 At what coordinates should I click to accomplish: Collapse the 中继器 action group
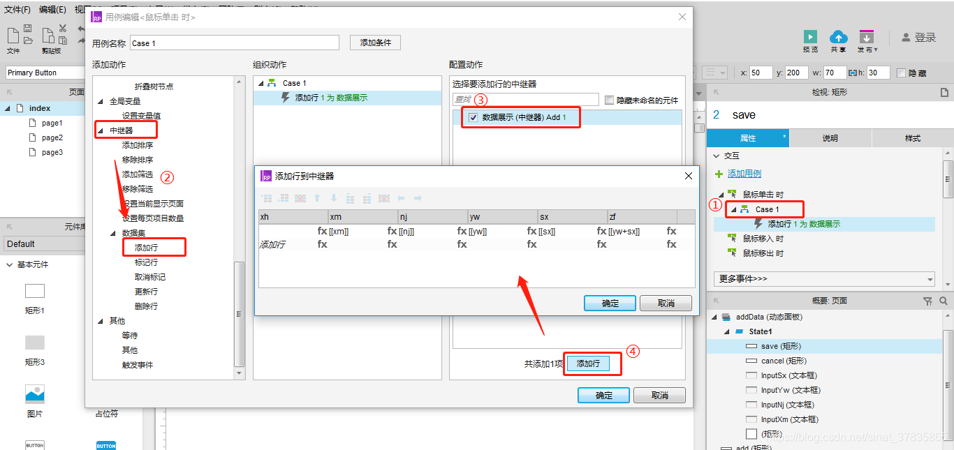(x=100, y=130)
